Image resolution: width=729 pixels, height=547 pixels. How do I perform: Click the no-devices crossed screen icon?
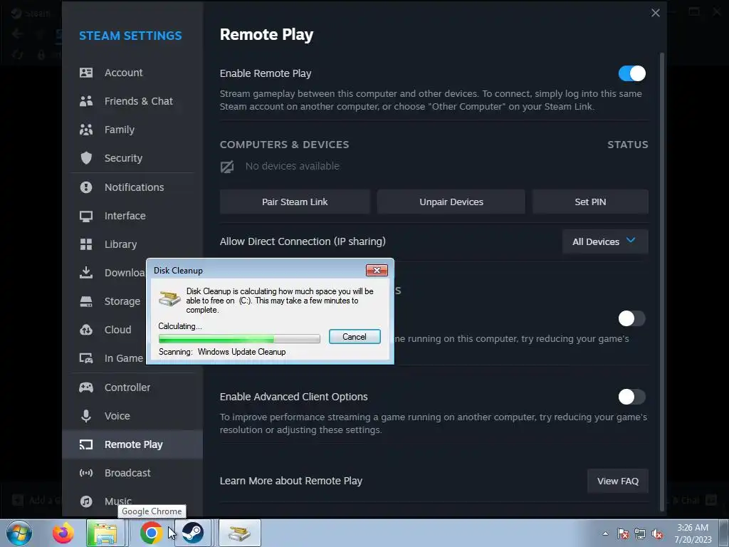(227, 167)
